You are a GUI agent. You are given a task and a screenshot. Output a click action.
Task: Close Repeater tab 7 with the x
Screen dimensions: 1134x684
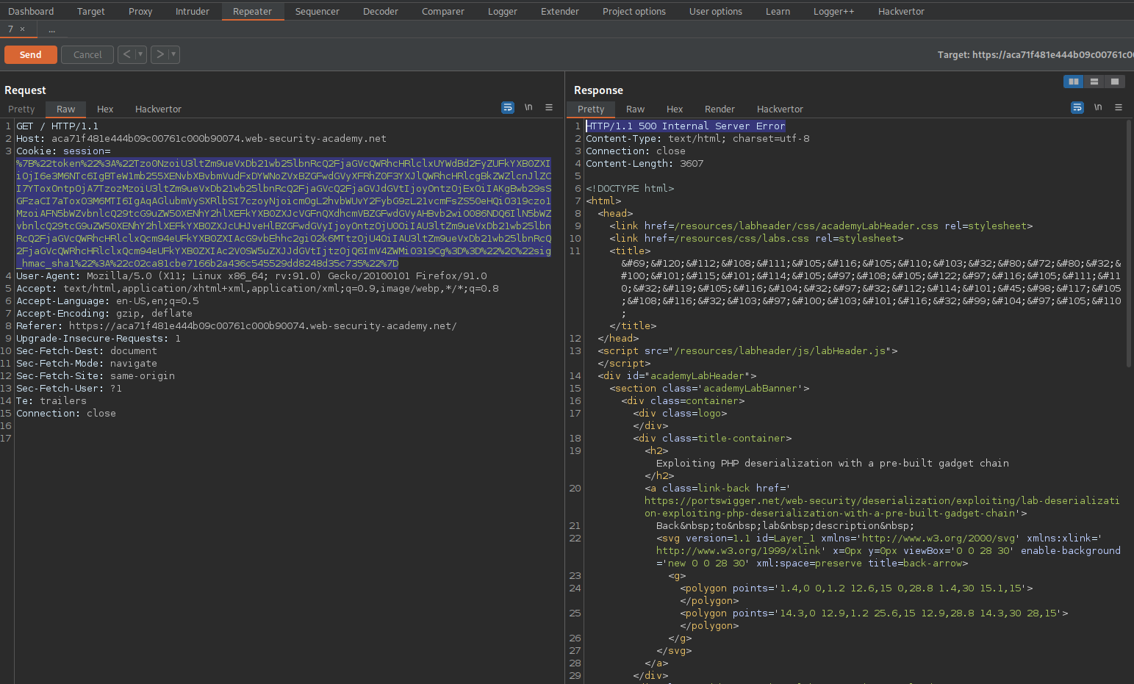23,29
